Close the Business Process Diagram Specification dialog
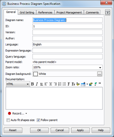The width and height of the screenshot is (114, 137). [x=106, y=3]
